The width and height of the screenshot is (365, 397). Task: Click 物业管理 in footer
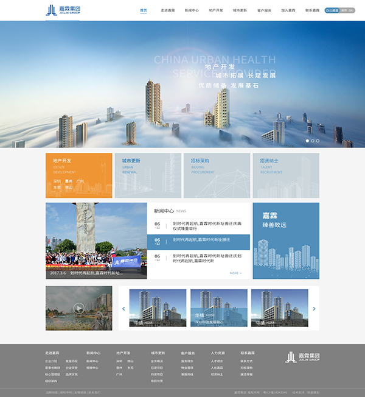187,368
